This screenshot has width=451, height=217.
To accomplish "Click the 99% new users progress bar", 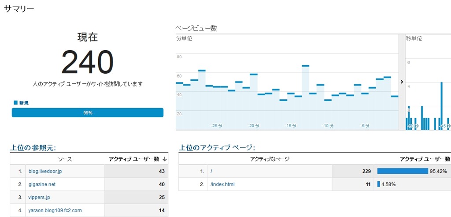I will pyautogui.click(x=88, y=113).
